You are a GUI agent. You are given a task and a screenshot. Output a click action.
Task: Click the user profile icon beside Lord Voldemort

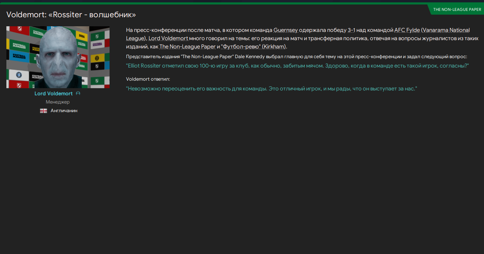click(x=78, y=94)
